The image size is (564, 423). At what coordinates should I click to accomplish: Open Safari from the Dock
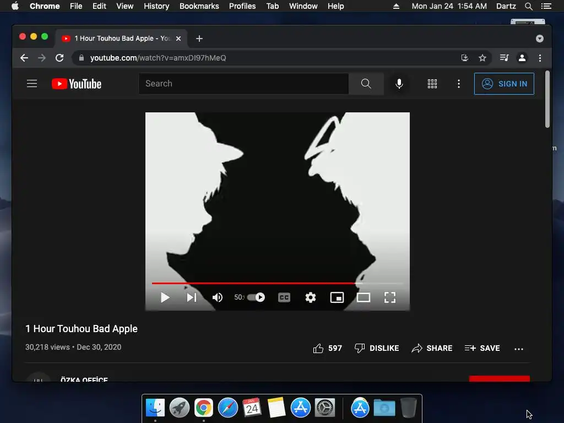click(228, 408)
